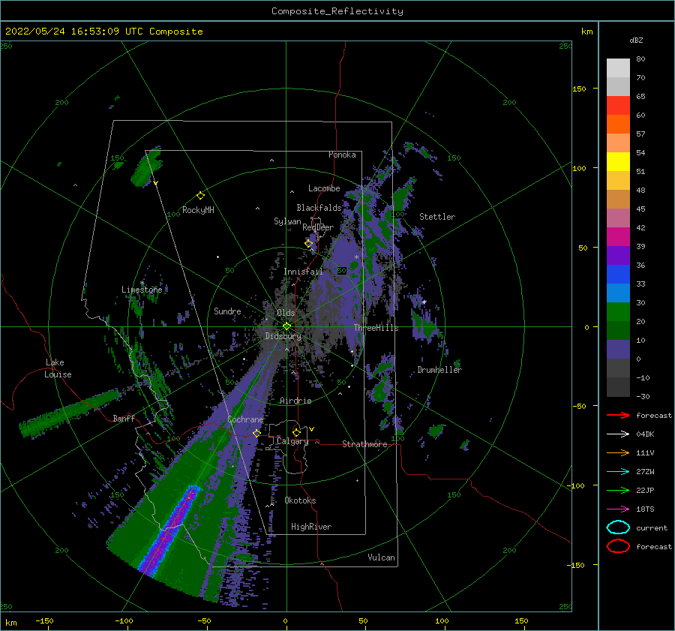Click the white 04DK arrow legend icon
The height and width of the screenshot is (631, 675).
618,434
